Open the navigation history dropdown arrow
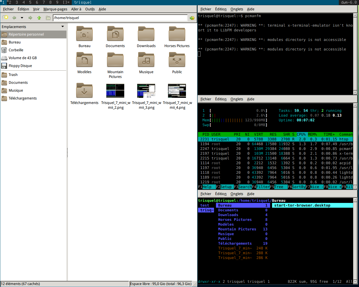This screenshot has height=287, width=359. click(22, 18)
